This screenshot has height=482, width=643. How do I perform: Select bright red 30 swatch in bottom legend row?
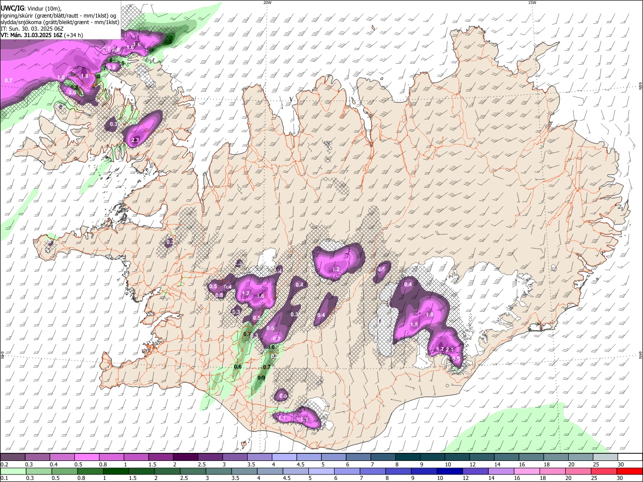pyautogui.click(x=629, y=471)
